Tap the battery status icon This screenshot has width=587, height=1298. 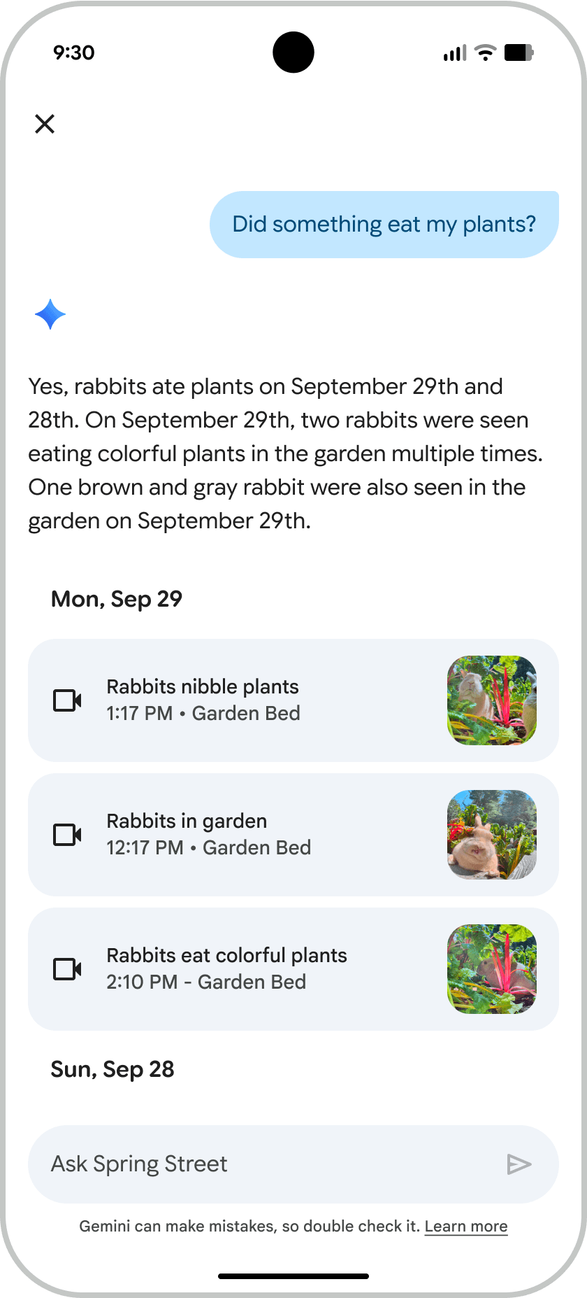519,52
